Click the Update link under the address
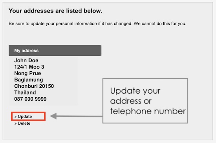This screenshot has width=216, height=143. (x=25, y=116)
